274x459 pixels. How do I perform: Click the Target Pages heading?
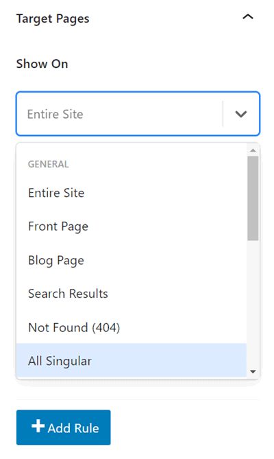tap(53, 19)
